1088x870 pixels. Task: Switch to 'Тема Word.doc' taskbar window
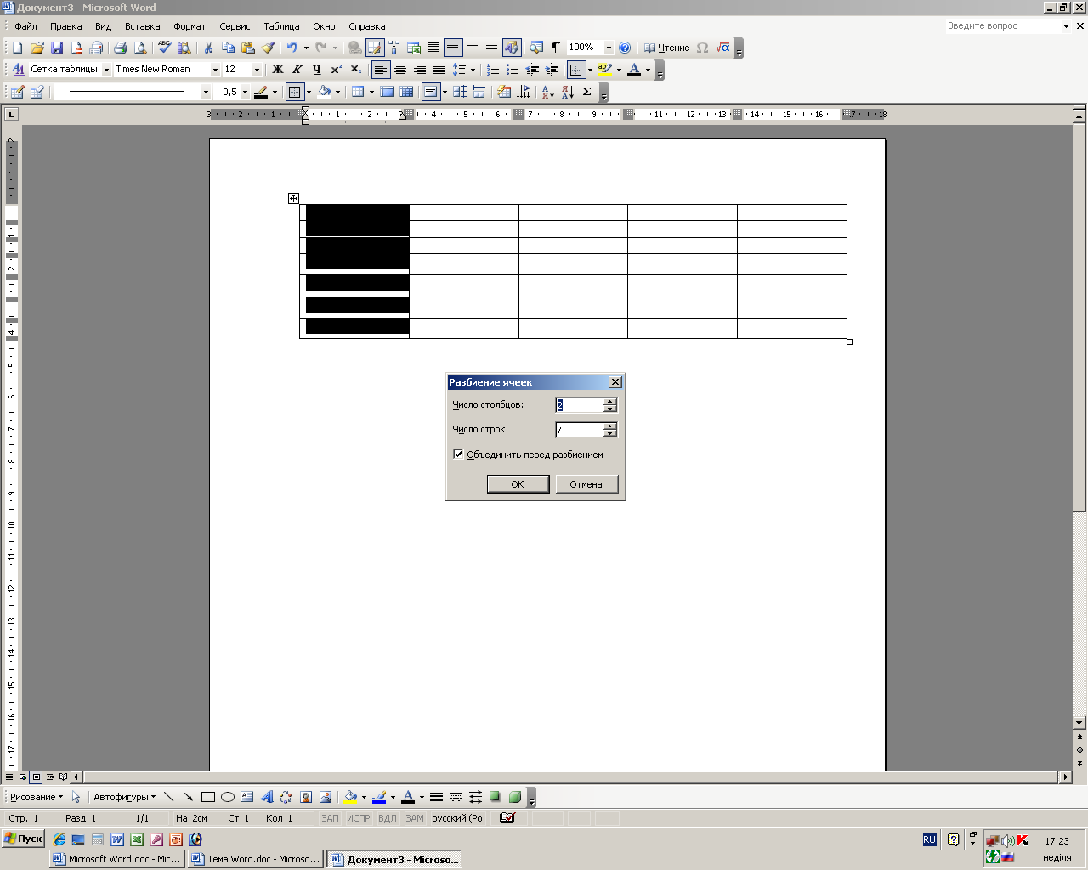(x=256, y=859)
